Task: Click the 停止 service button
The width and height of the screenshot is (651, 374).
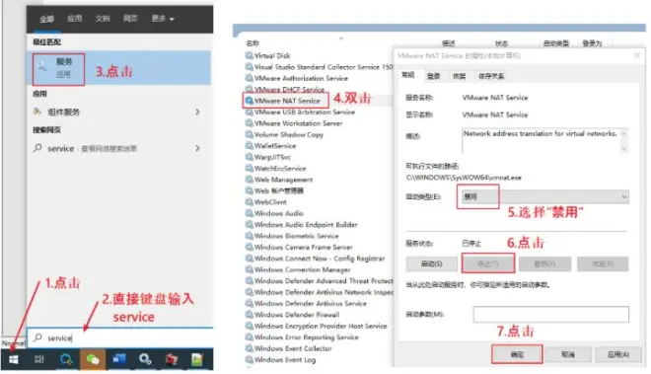Action: pos(488,263)
